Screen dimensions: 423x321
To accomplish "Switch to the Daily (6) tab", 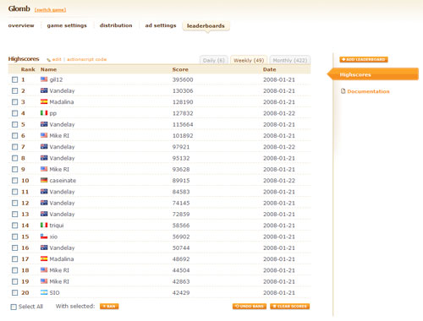I will 213,60.
